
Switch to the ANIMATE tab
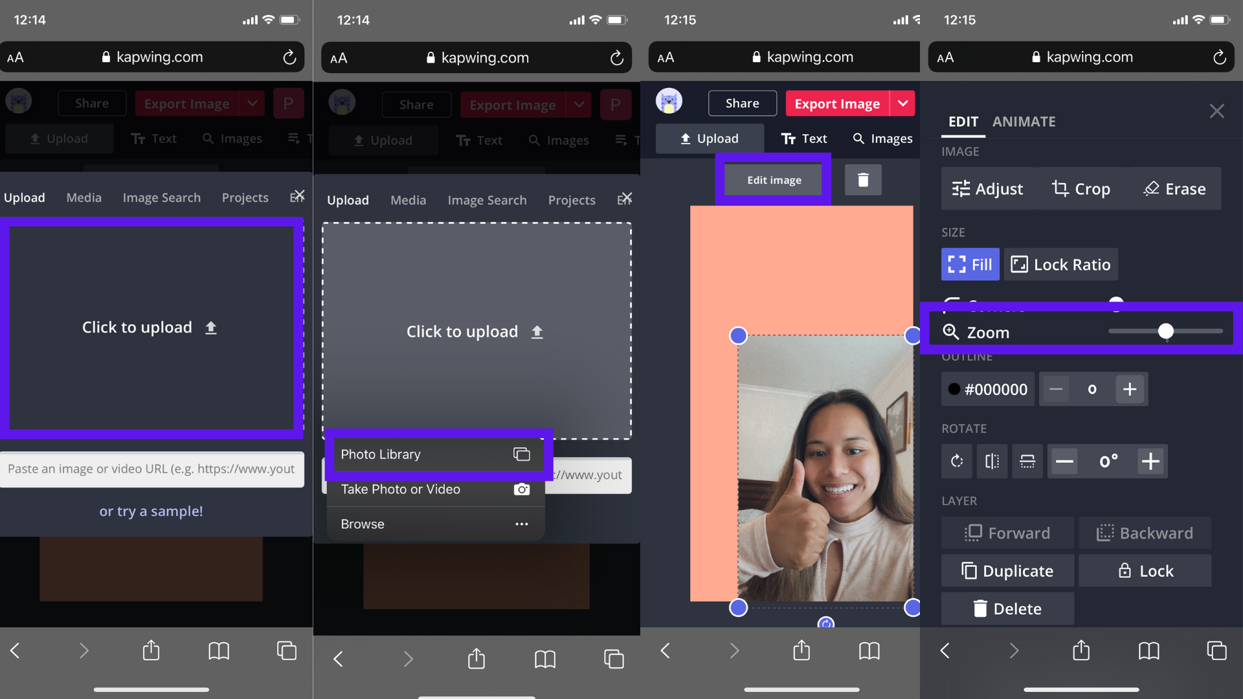pyautogui.click(x=1024, y=122)
